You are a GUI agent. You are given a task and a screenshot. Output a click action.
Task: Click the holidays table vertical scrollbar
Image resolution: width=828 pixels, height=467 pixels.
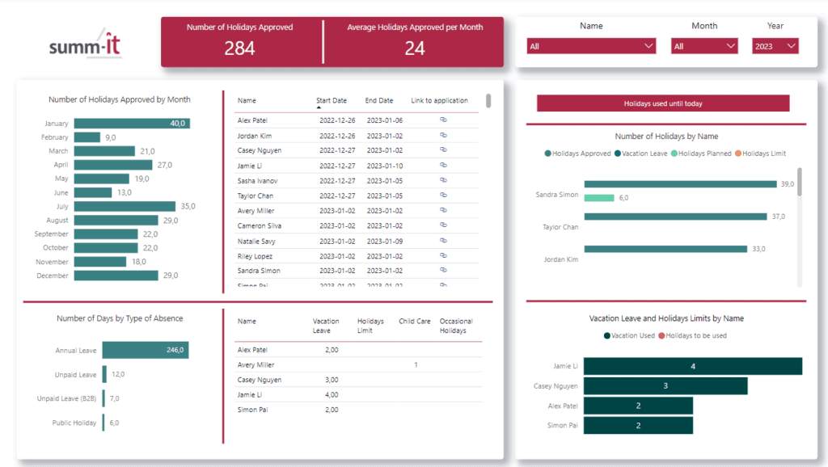coord(488,101)
